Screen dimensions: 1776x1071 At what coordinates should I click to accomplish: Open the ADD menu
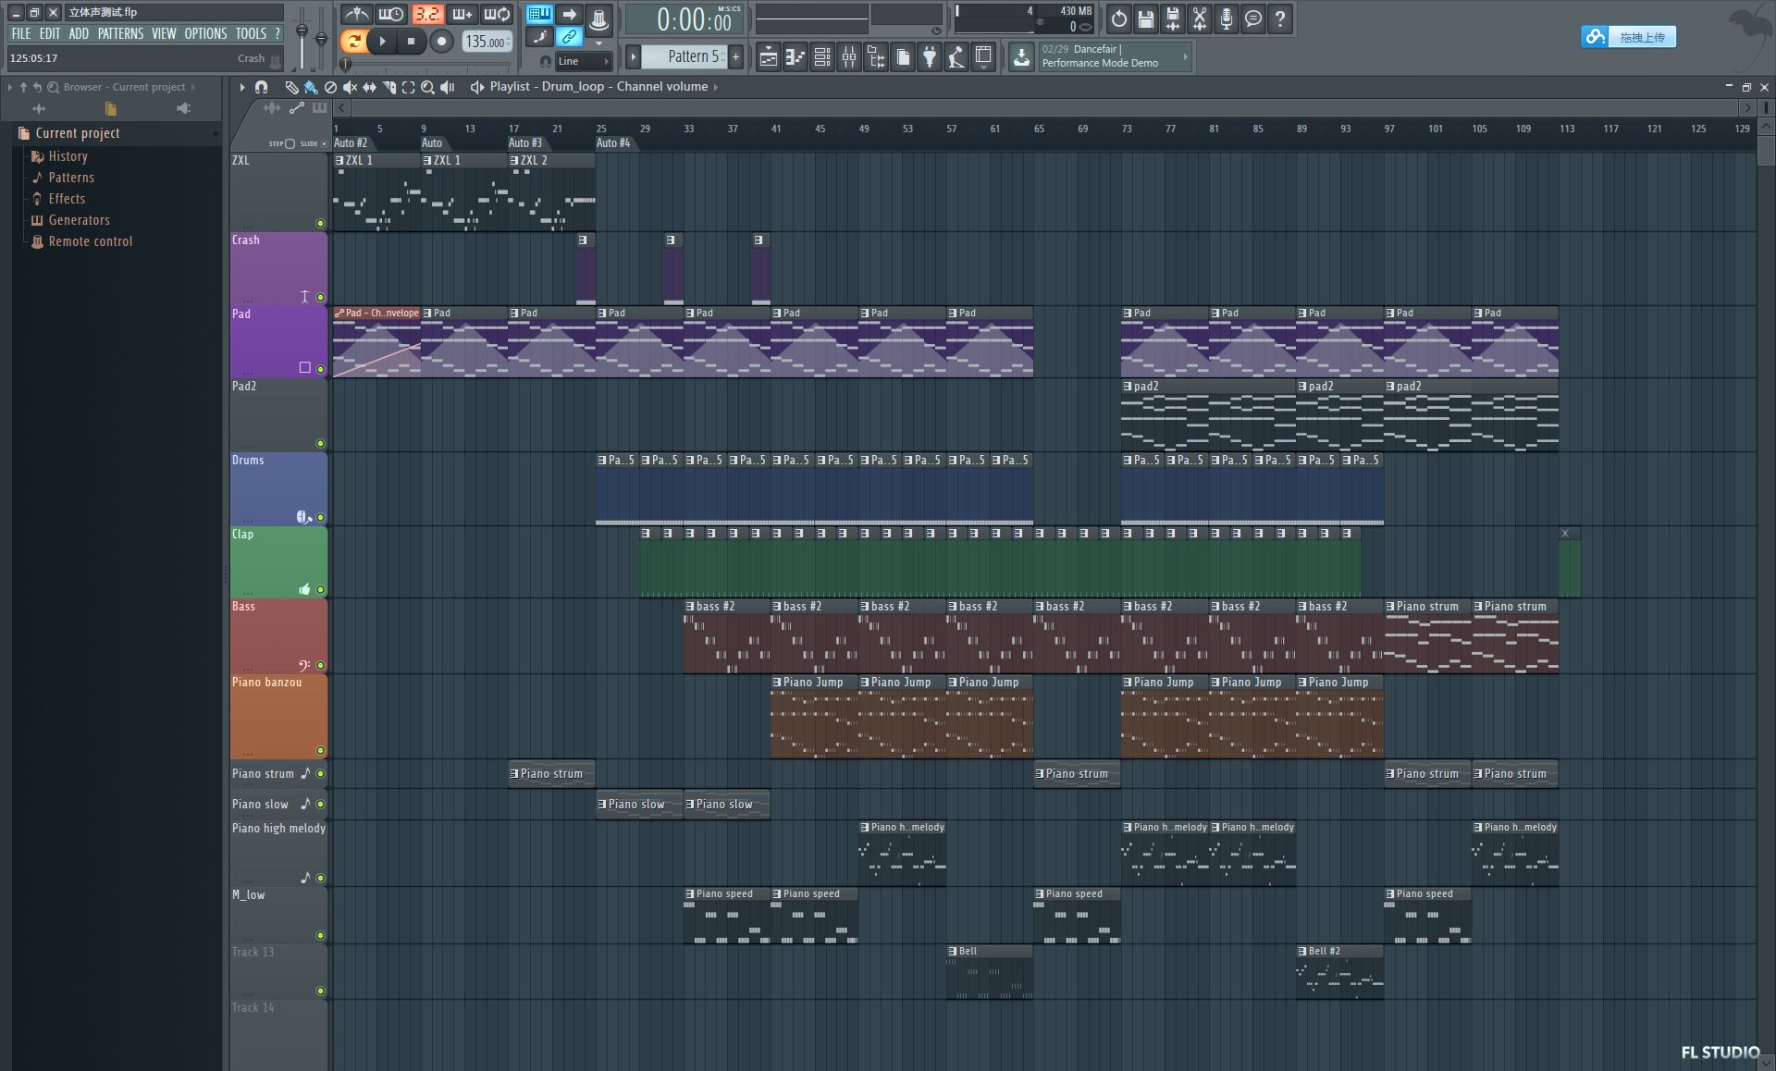pyautogui.click(x=79, y=33)
